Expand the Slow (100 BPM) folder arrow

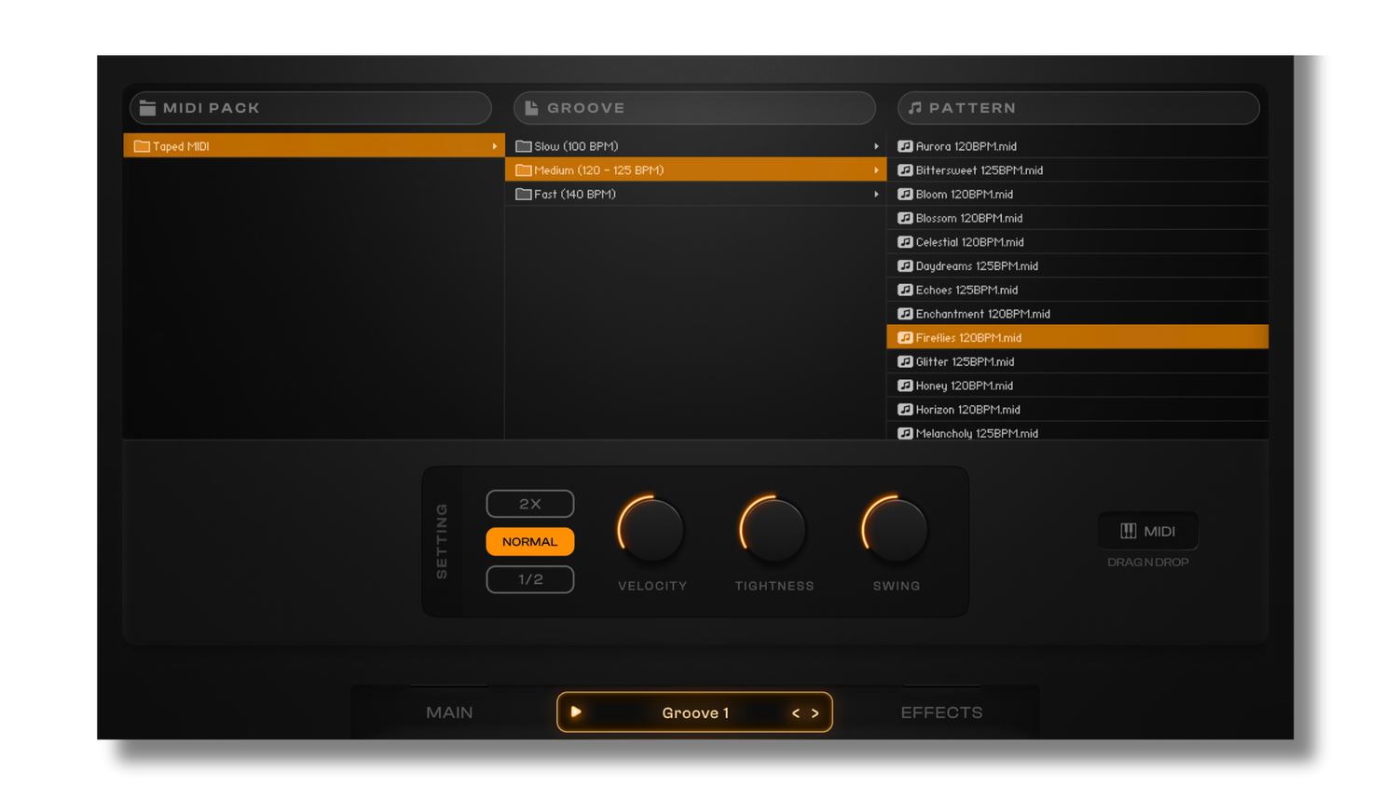(x=876, y=146)
